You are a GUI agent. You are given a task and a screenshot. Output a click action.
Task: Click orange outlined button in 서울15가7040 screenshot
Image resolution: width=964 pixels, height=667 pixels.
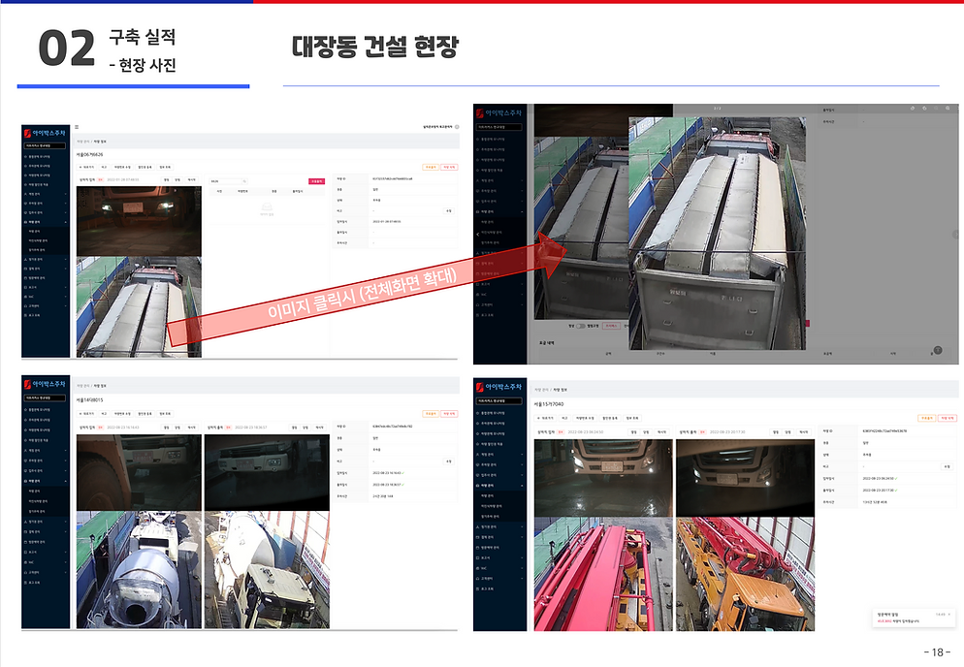926,418
